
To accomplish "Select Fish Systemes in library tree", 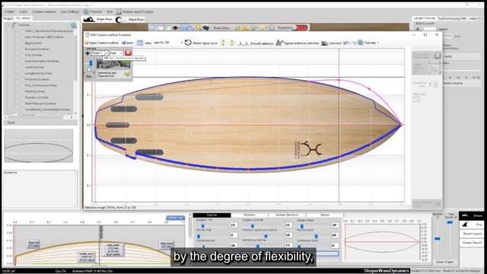I will click(x=33, y=55).
